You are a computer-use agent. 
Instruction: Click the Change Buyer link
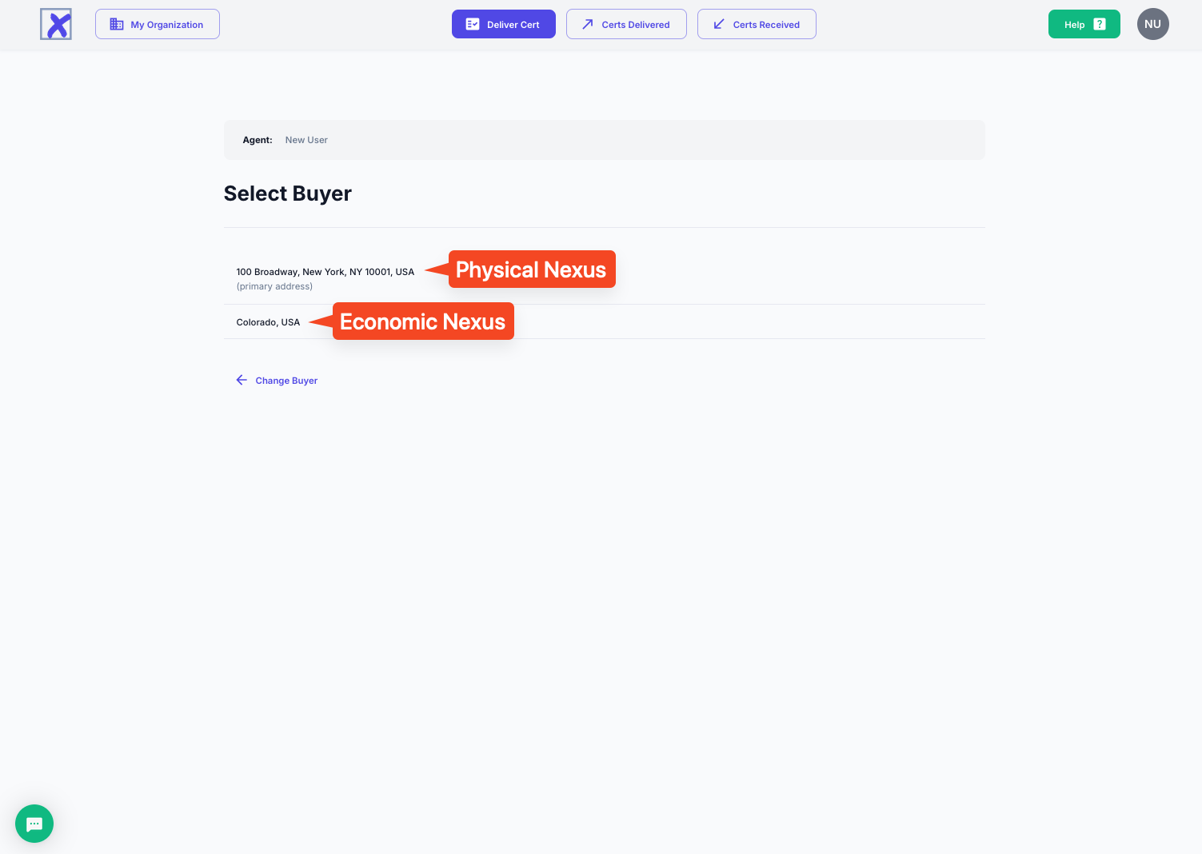286,381
